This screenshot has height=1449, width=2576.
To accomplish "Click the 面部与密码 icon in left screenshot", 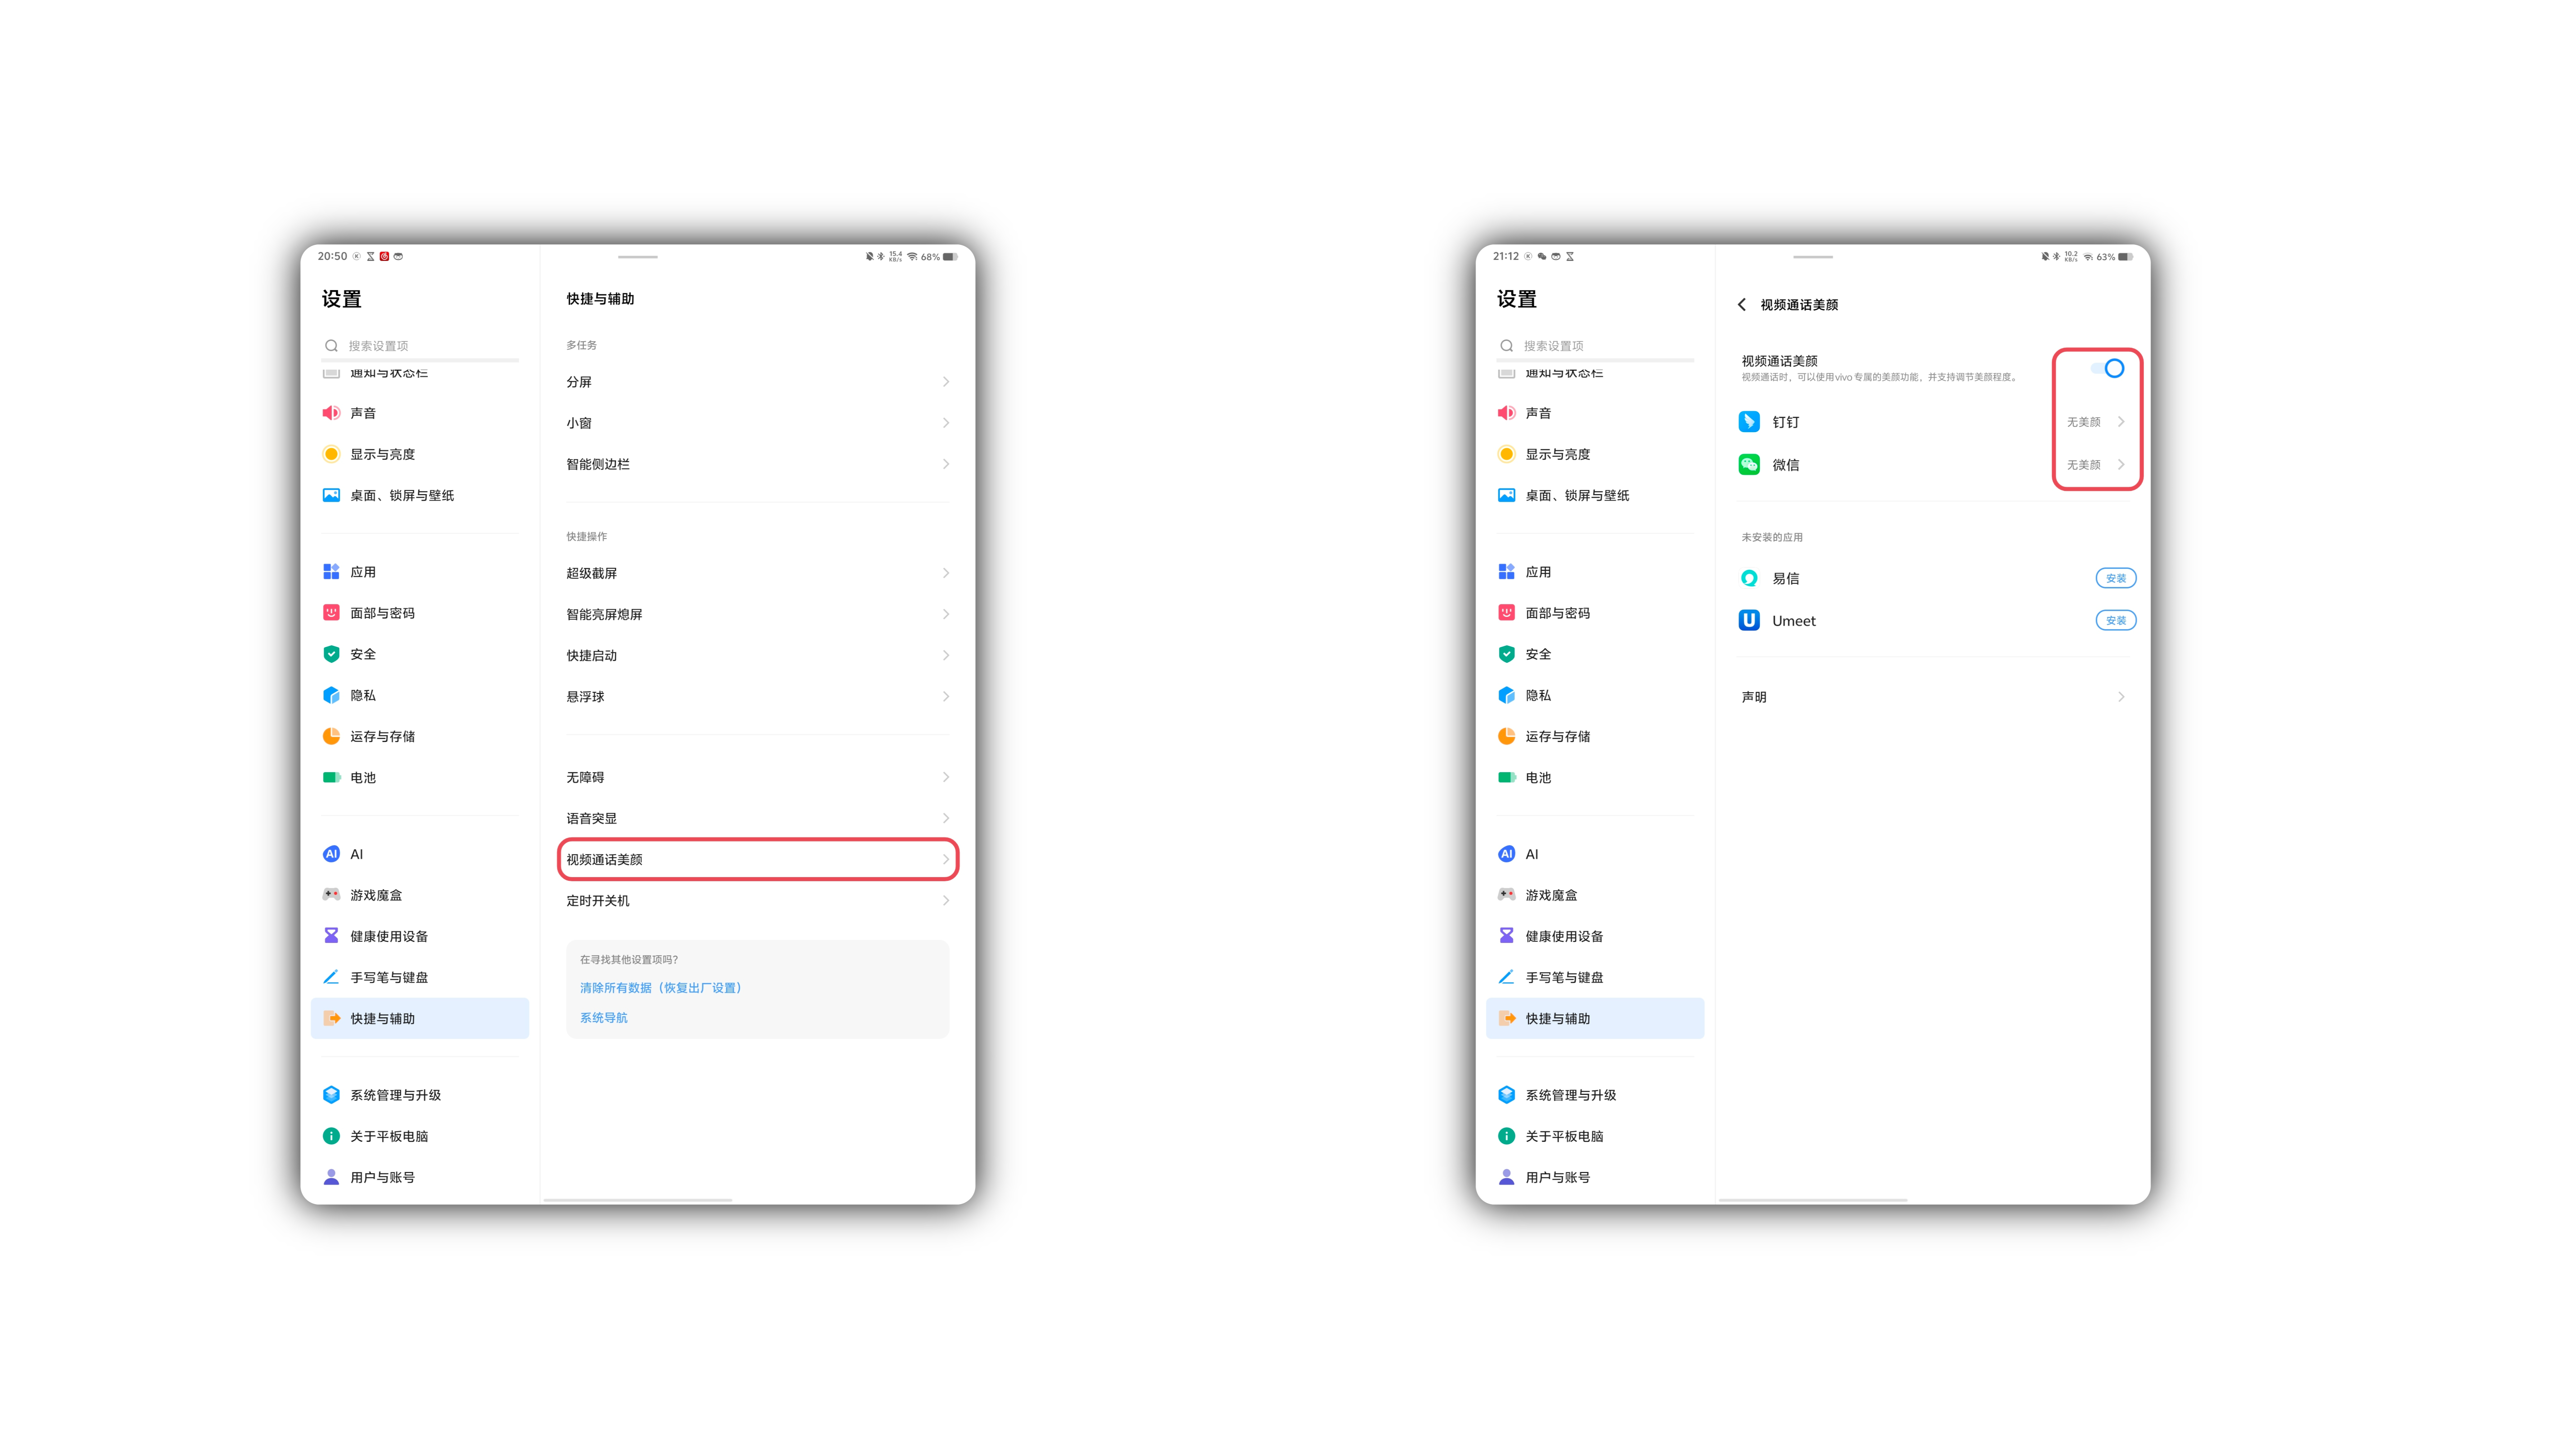I will click(331, 613).
